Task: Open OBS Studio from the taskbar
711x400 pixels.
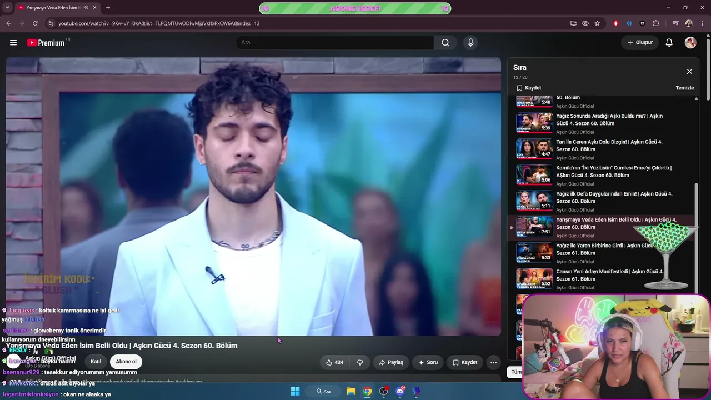Action: pos(383,391)
